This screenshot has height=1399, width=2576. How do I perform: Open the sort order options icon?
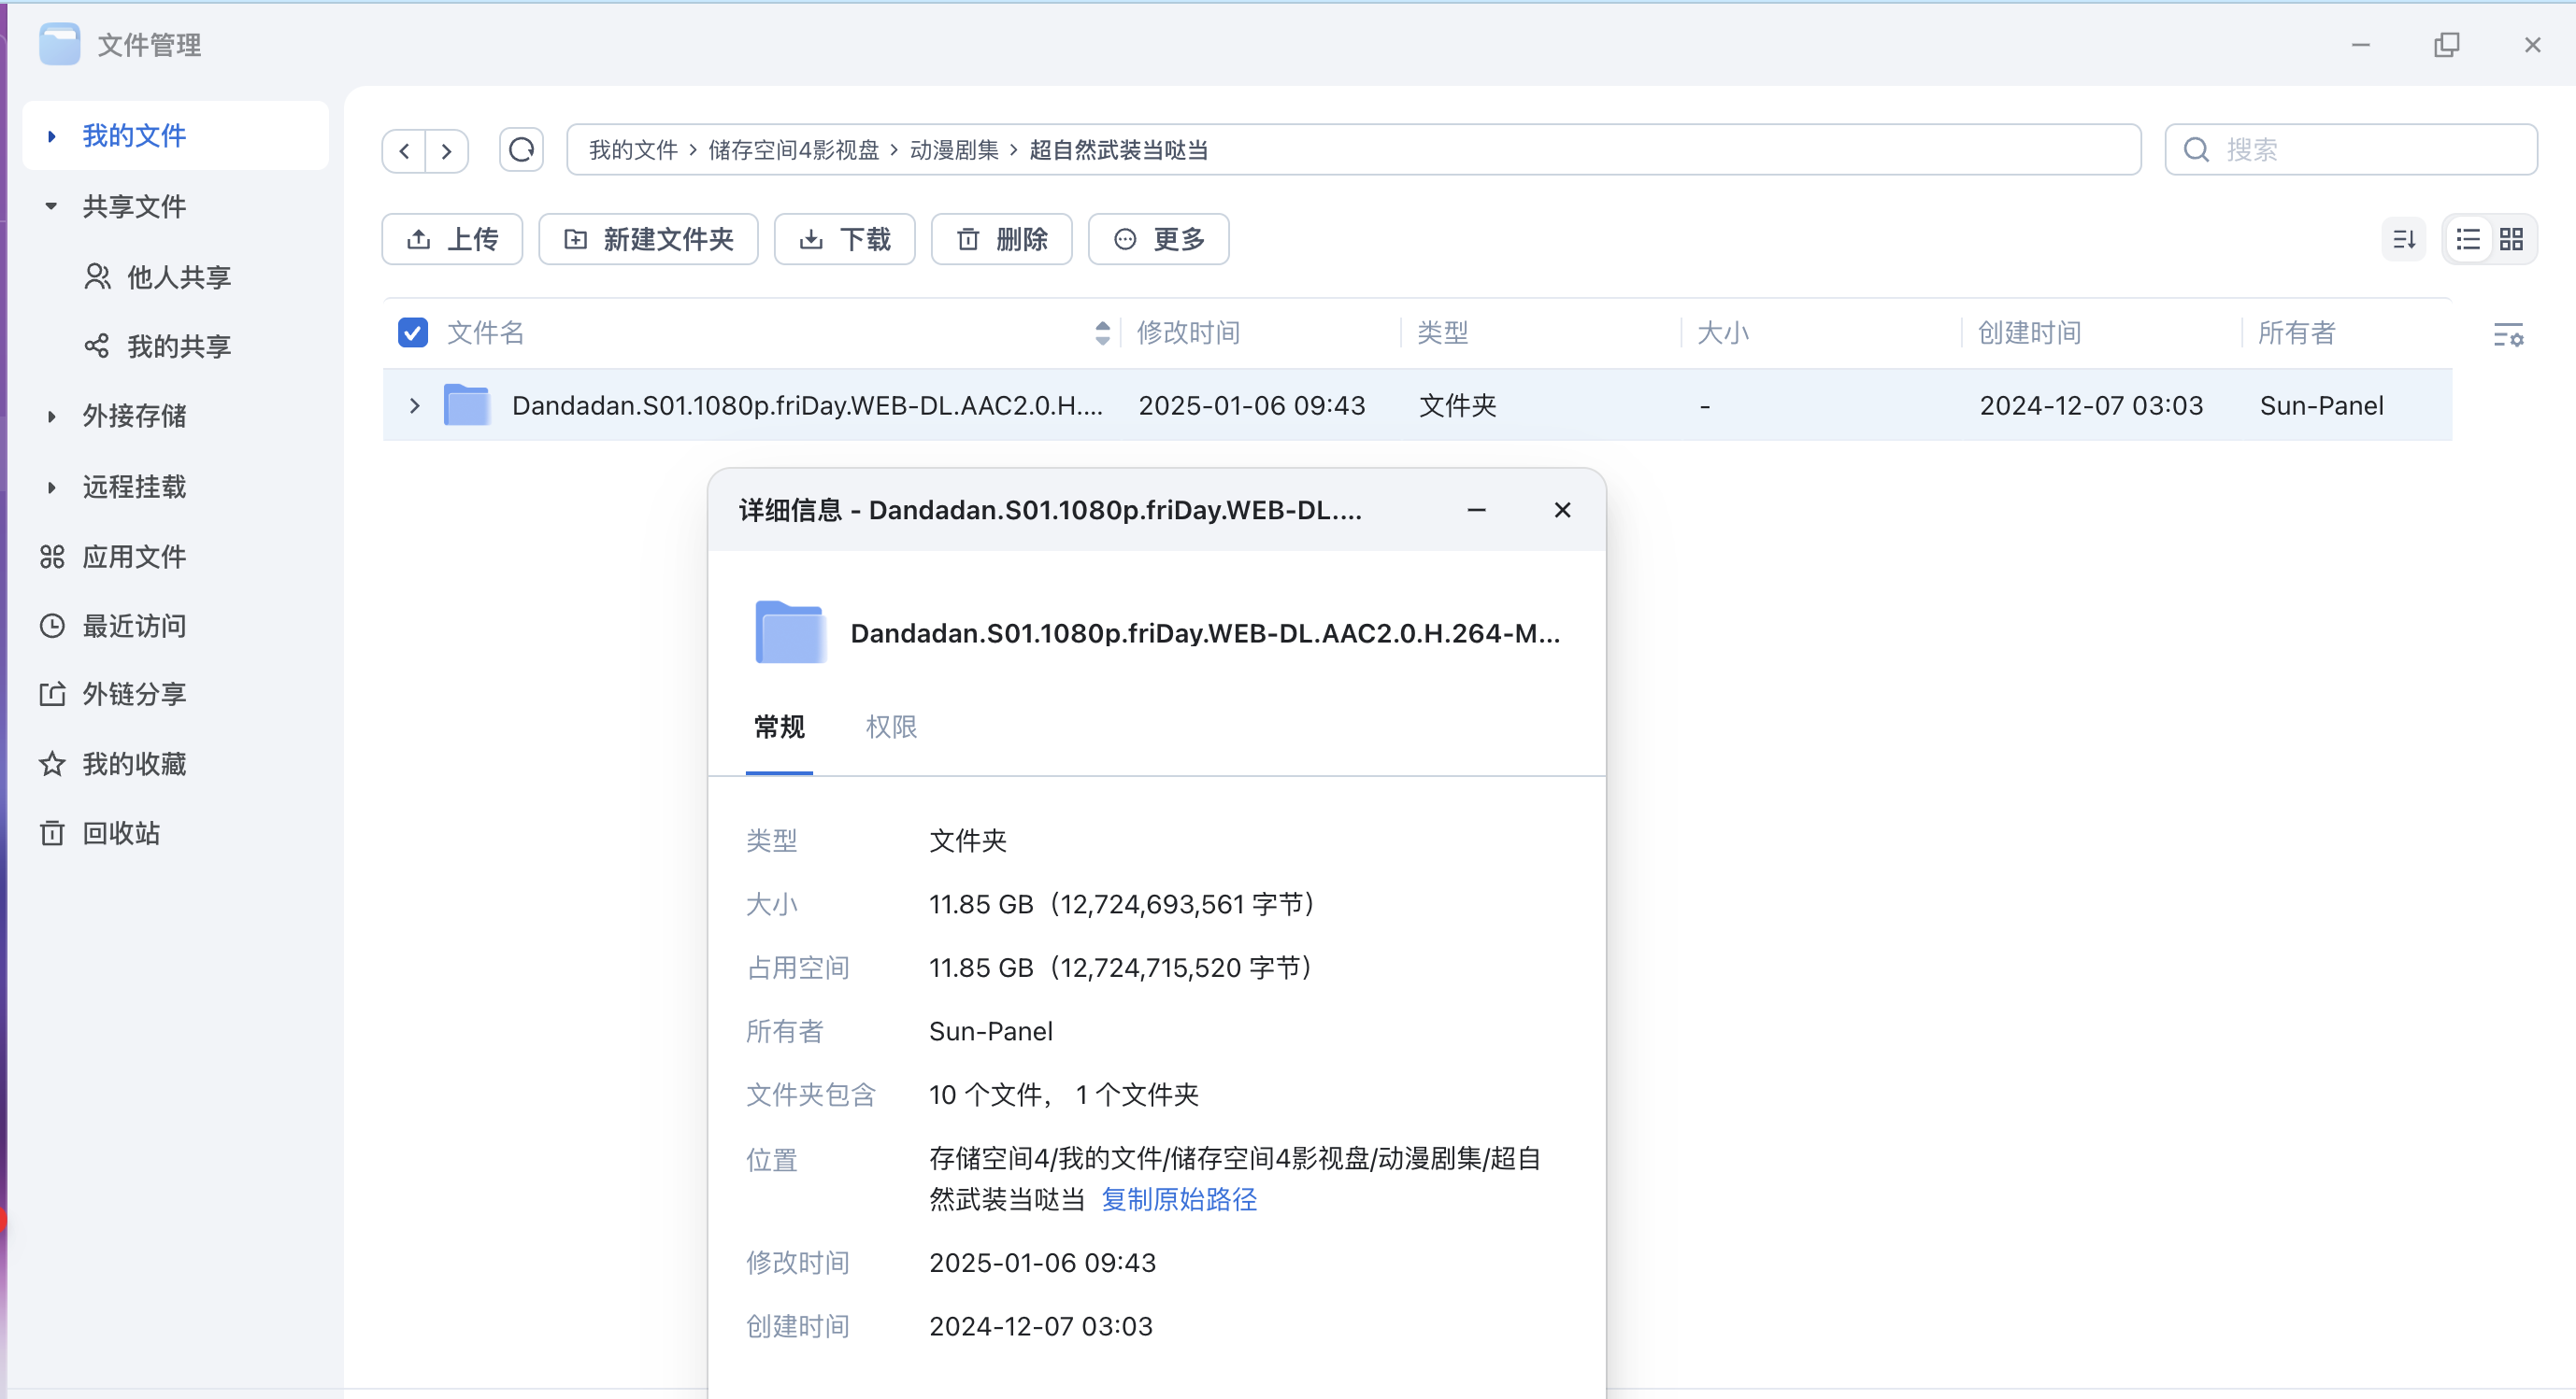tap(2404, 239)
